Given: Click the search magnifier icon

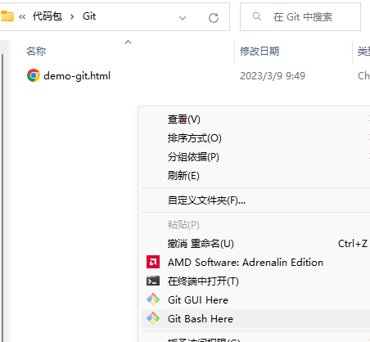Looking at the screenshot, I should [257, 16].
